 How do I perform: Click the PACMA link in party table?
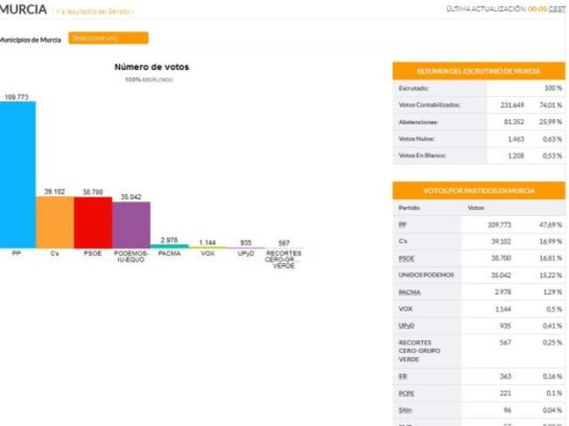(x=409, y=291)
